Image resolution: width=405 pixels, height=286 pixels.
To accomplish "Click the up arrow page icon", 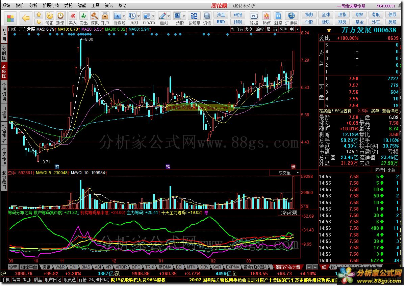I will pyautogui.click(x=39, y=15).
